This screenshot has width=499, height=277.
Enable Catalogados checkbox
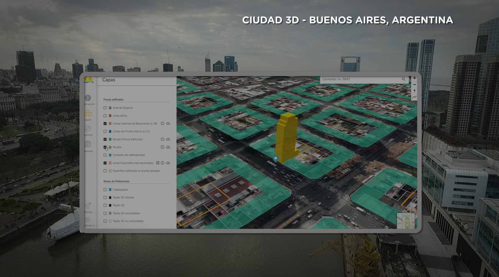[x=105, y=190]
